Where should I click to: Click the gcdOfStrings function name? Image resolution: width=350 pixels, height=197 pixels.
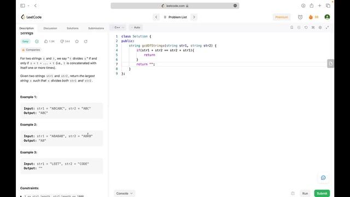(x=153, y=45)
